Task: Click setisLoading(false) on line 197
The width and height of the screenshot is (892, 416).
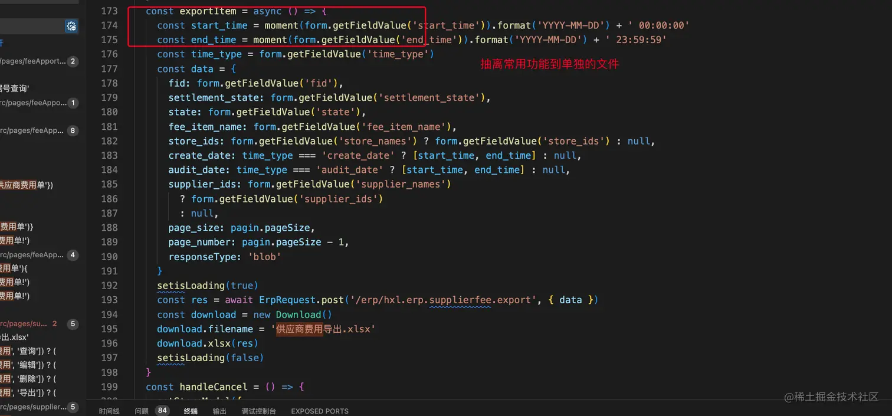Action: coord(210,358)
